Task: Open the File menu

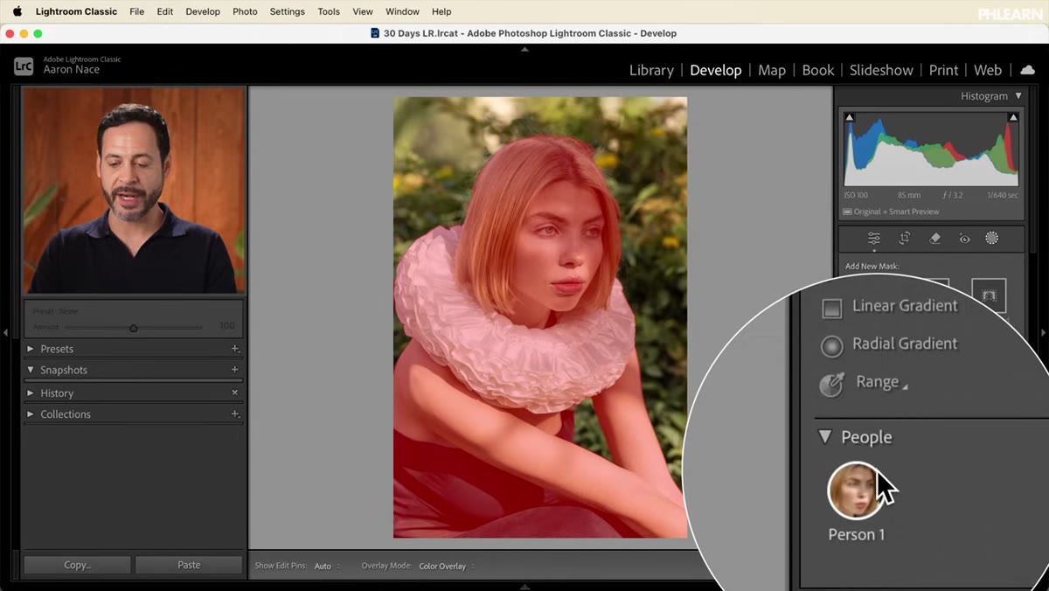Action: click(137, 11)
